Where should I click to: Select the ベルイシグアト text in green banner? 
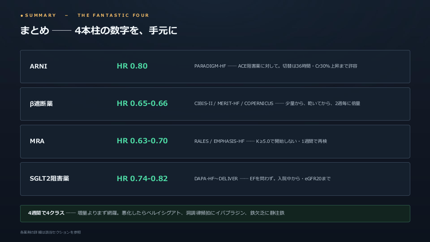164,213
